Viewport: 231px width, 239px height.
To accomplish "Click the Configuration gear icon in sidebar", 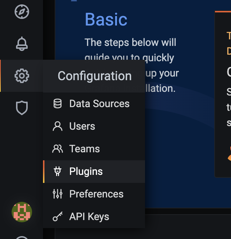I will coord(21,76).
